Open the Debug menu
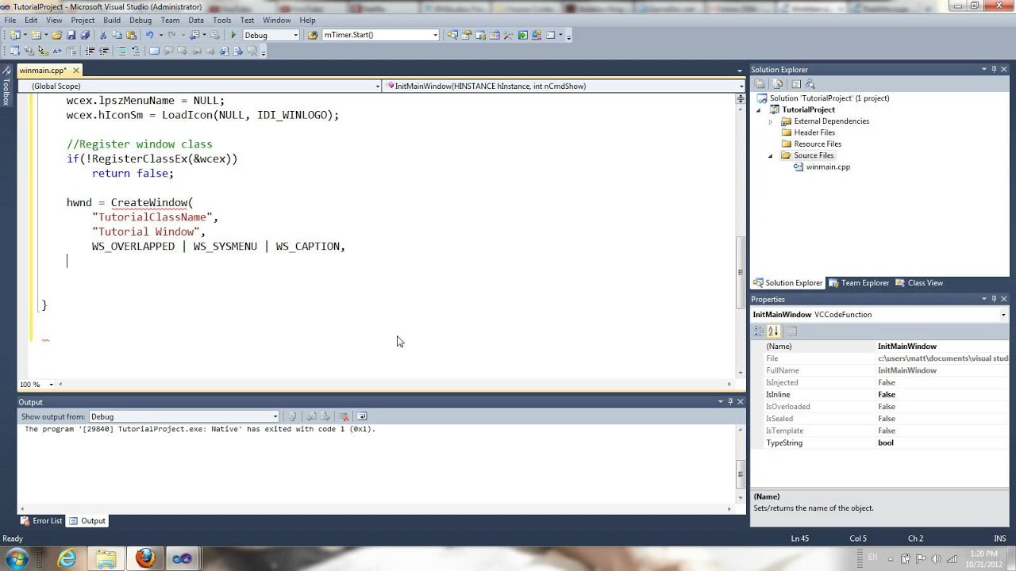 [x=140, y=20]
